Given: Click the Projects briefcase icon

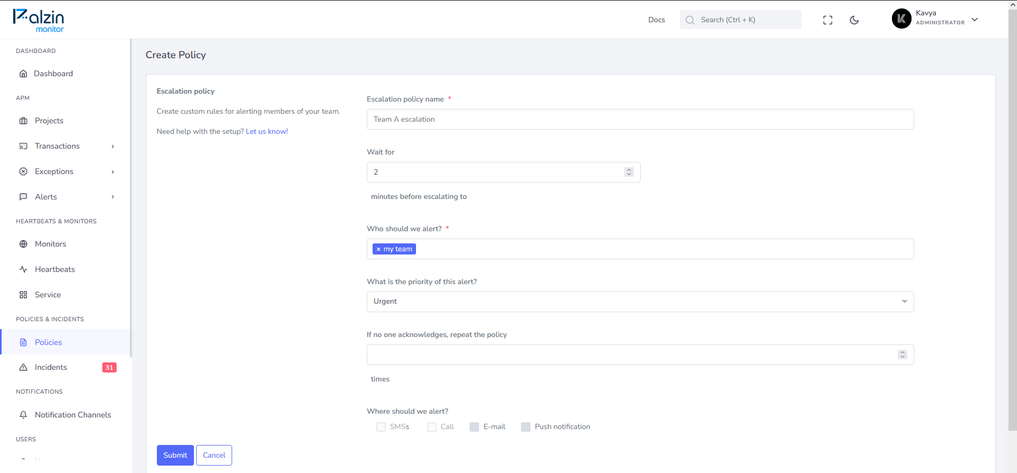Looking at the screenshot, I should (23, 121).
